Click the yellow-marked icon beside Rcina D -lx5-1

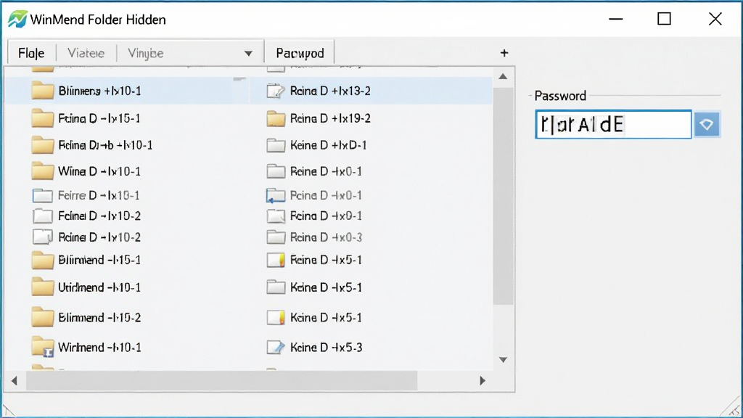276,261
